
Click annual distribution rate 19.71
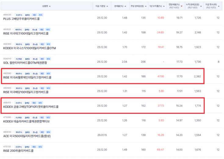coord(179,18)
